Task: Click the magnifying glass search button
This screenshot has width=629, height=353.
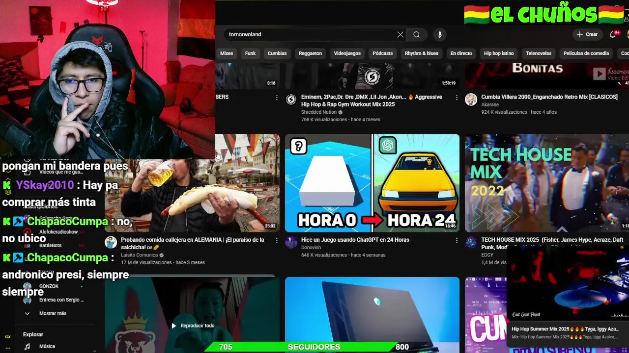Action: 417,34
